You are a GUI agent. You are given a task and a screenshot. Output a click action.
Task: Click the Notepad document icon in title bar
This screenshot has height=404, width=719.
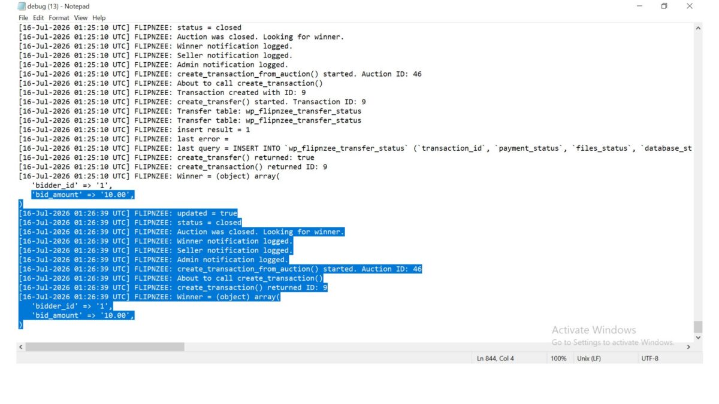click(22, 7)
